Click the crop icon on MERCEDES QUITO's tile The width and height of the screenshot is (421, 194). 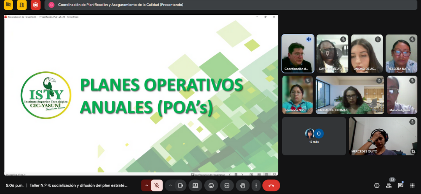pos(413,151)
